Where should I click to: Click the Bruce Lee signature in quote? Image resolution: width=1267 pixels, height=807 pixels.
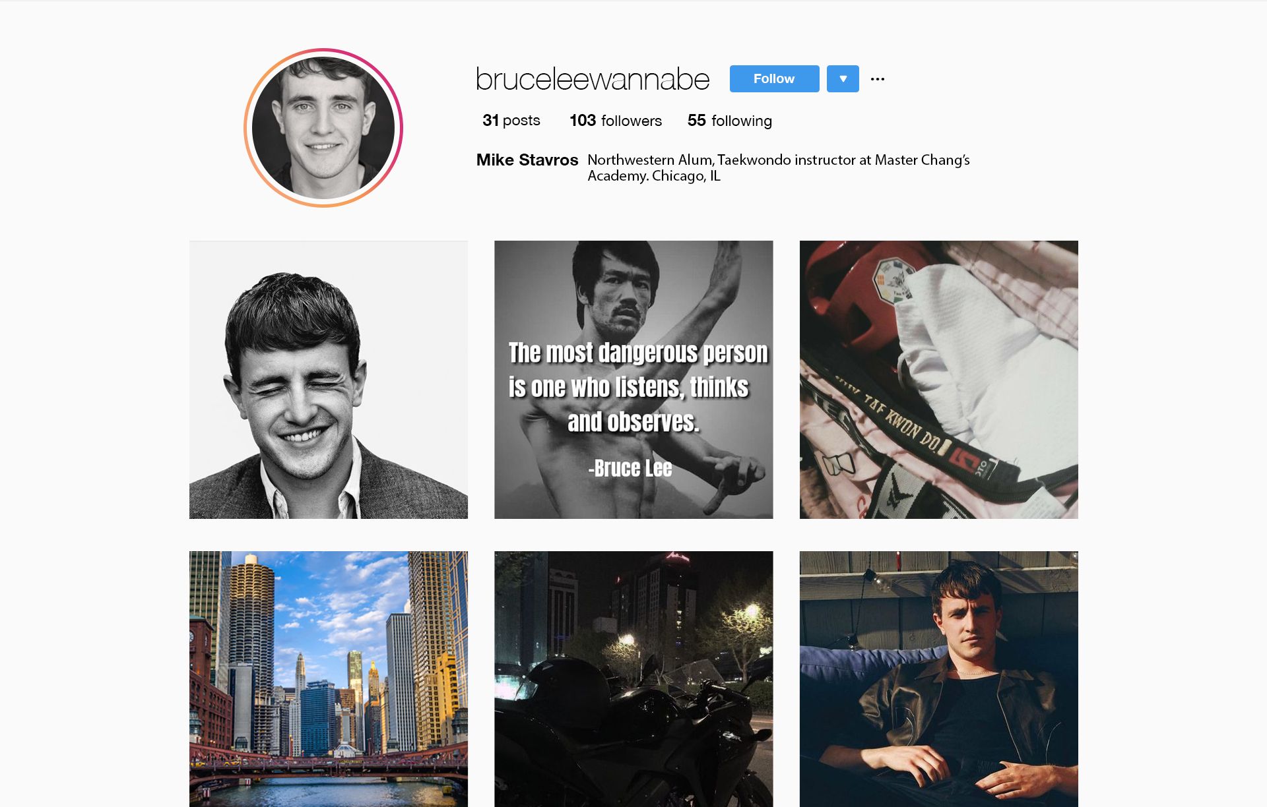pos(630,468)
